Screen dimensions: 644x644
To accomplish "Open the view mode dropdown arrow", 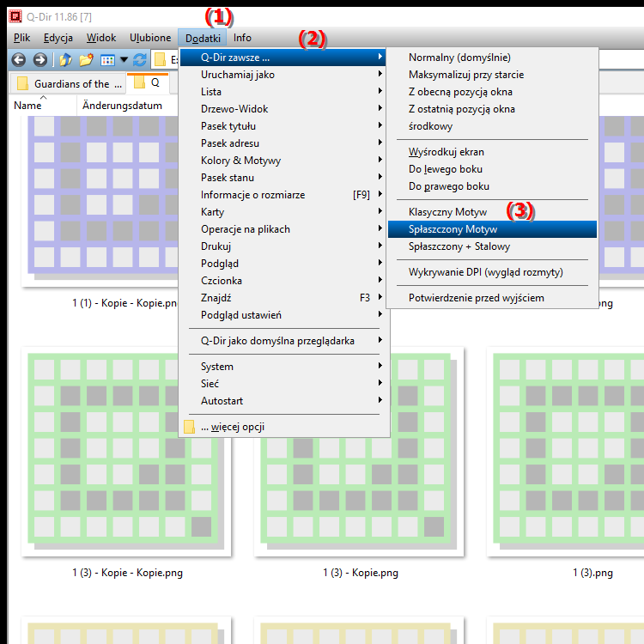I will click(x=124, y=60).
